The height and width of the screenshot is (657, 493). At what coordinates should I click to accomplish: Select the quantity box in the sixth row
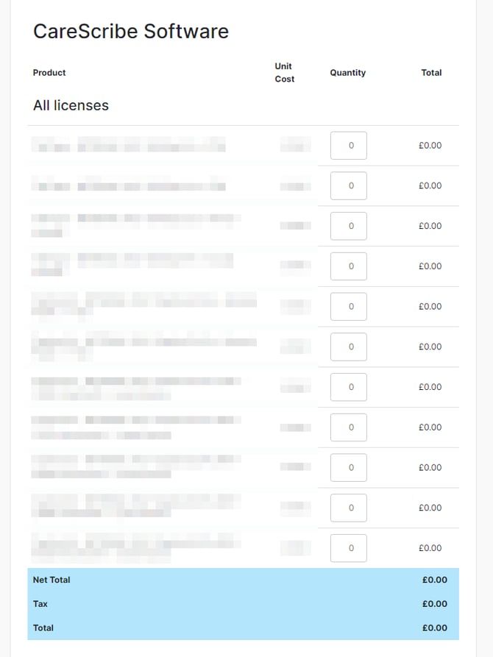[x=349, y=347]
